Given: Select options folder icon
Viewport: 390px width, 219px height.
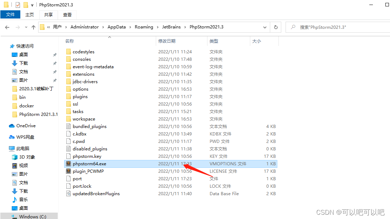Looking at the screenshot, I should (x=69, y=89).
